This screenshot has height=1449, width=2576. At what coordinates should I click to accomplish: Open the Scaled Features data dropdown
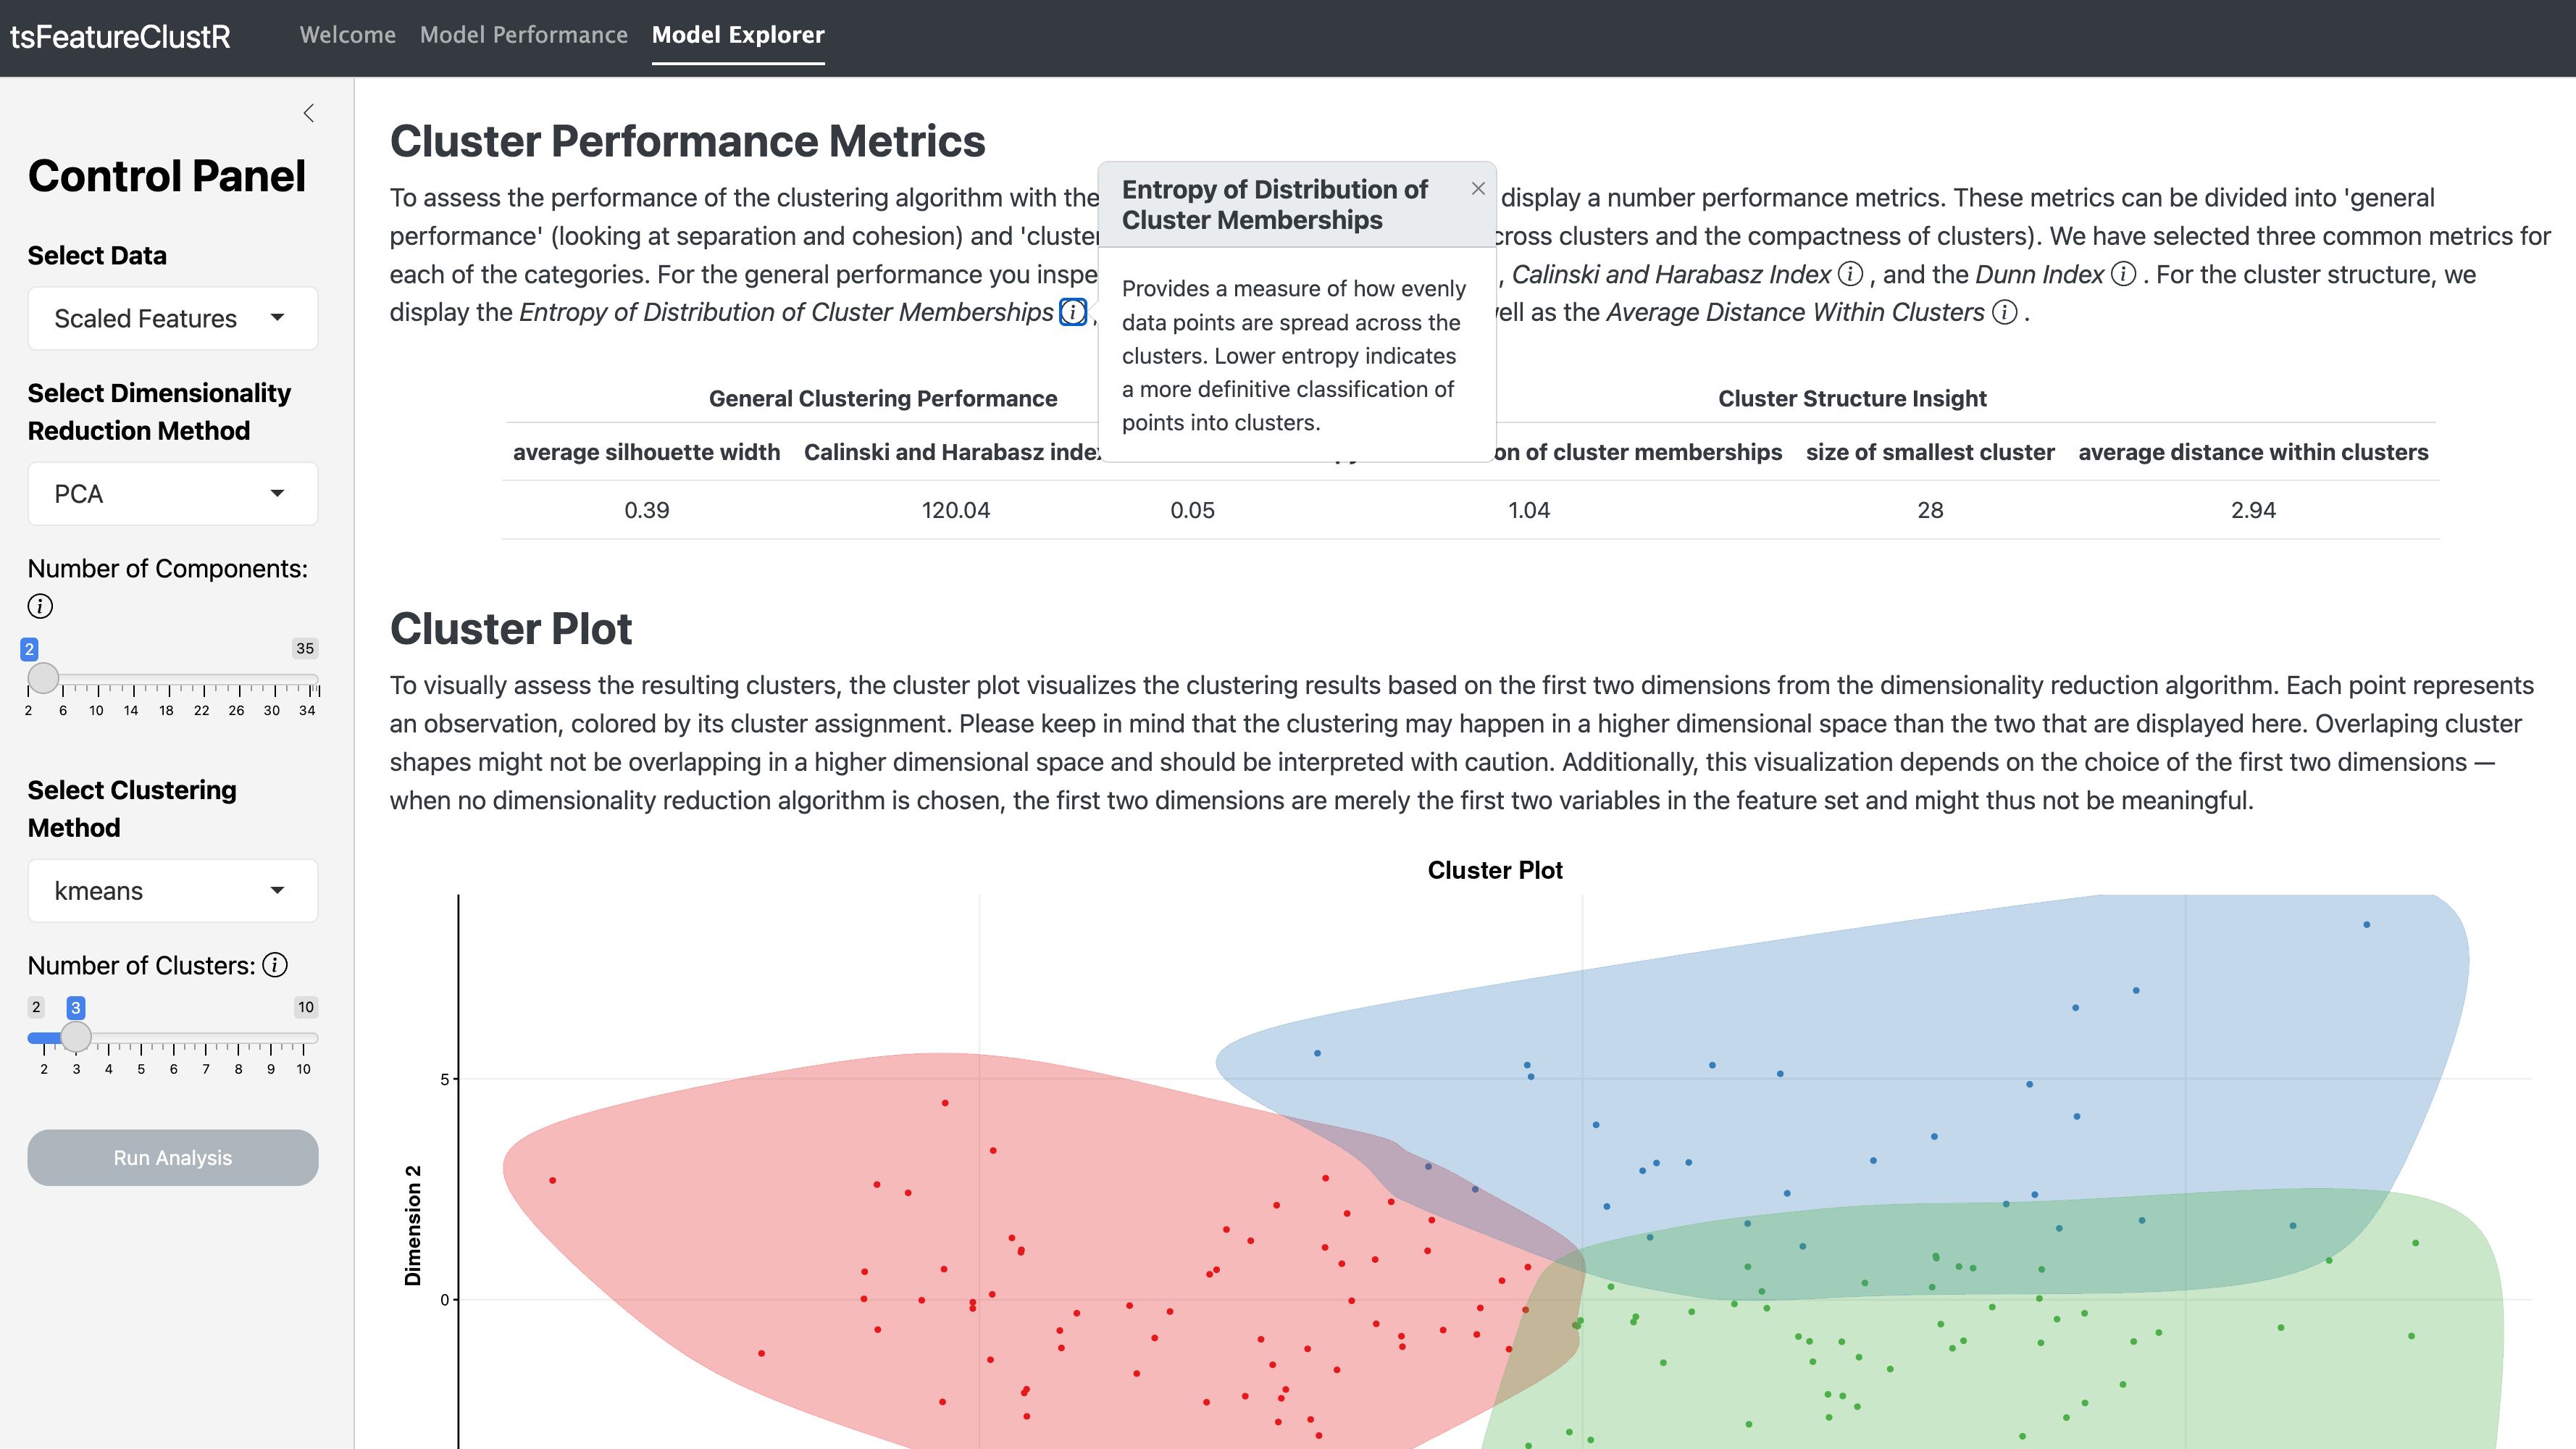(173, 318)
